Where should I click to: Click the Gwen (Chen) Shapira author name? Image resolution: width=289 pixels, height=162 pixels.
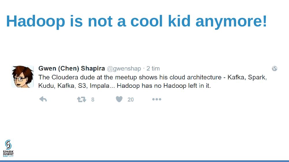71,68
